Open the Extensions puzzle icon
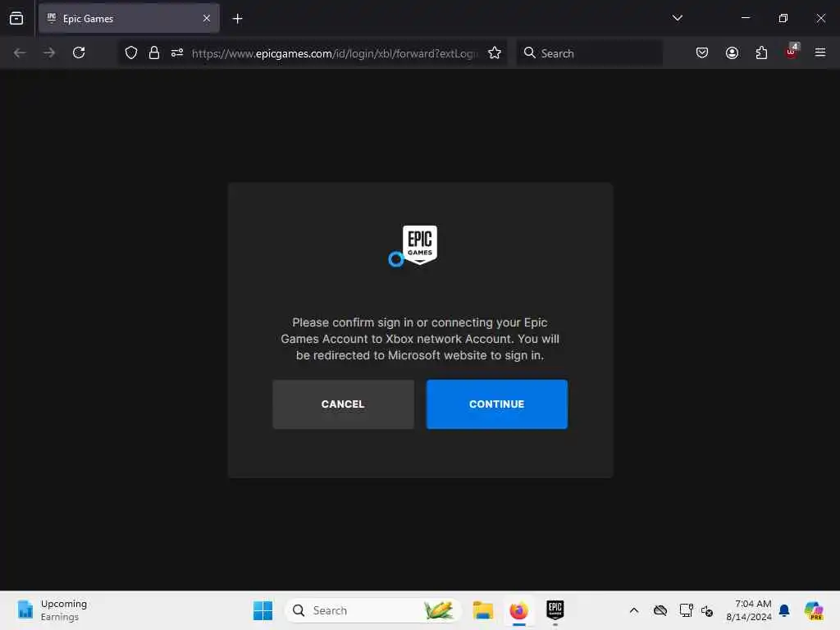The width and height of the screenshot is (840, 630). 761,52
